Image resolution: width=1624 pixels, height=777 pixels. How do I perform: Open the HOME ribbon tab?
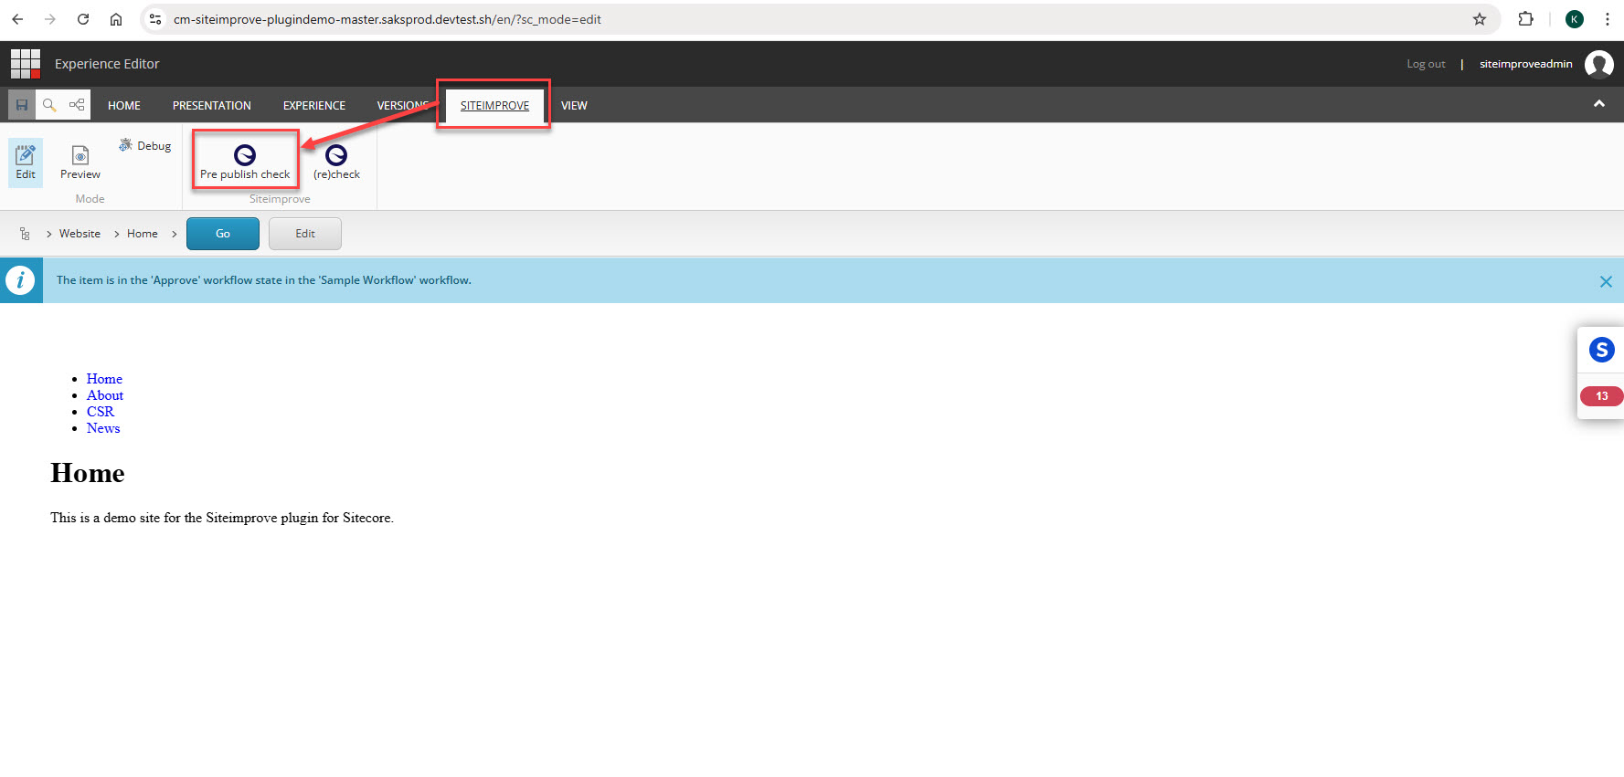tap(124, 106)
